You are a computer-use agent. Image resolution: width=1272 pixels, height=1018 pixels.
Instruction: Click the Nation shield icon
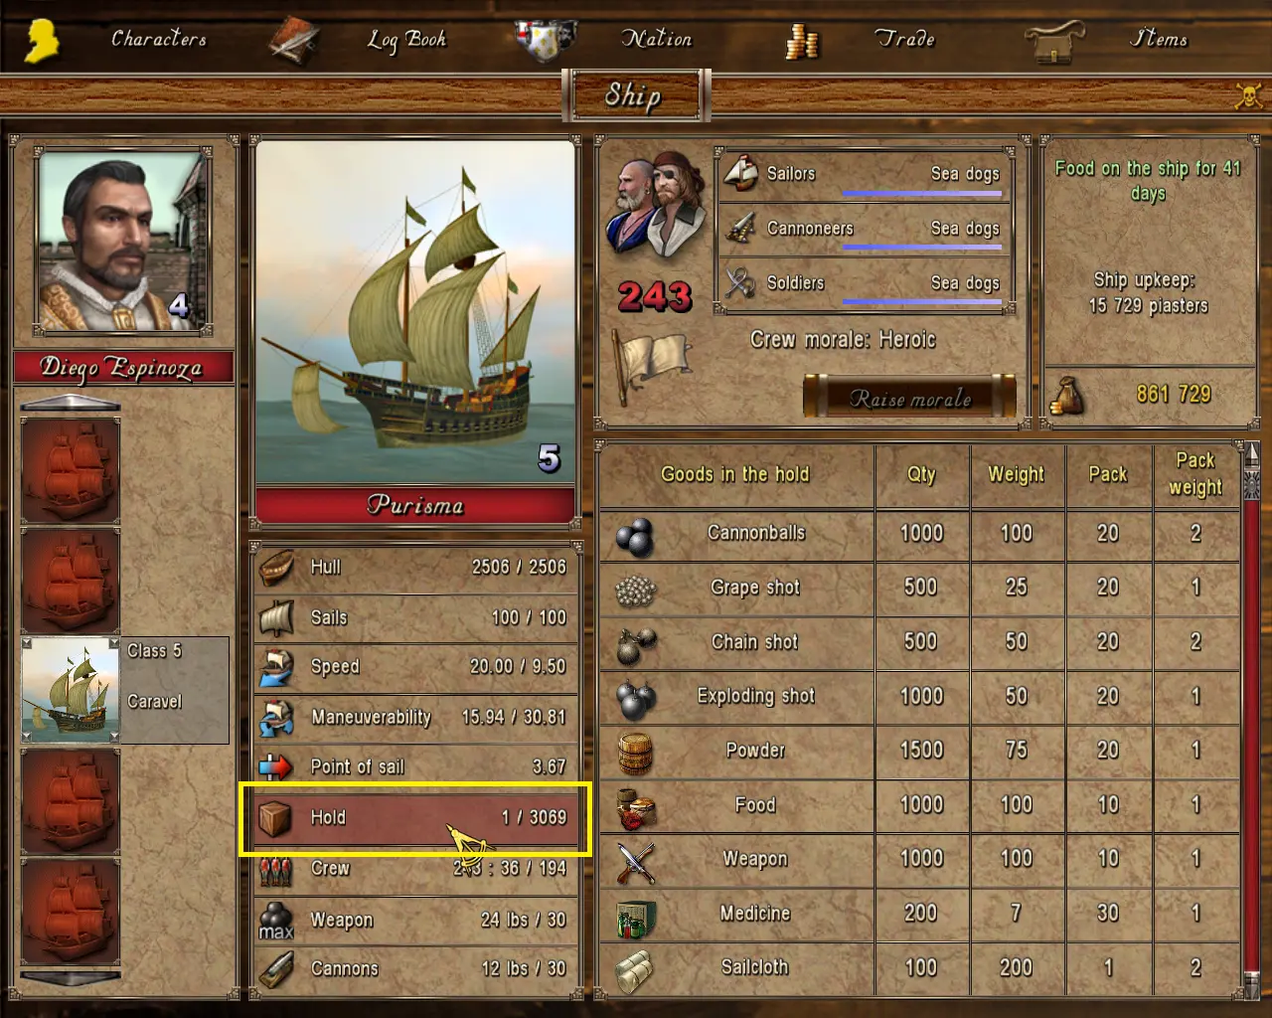546,40
